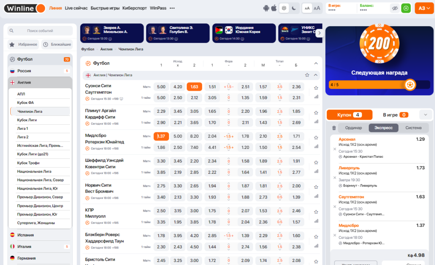Switch to В игре tab
The image size is (435, 265).
tap(395, 114)
